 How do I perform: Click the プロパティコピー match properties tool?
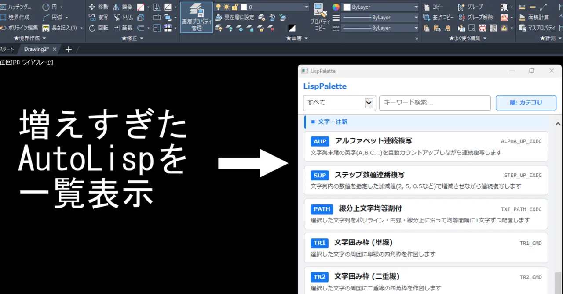pos(320,17)
